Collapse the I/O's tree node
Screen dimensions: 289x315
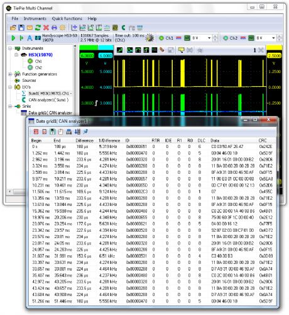click(10, 87)
